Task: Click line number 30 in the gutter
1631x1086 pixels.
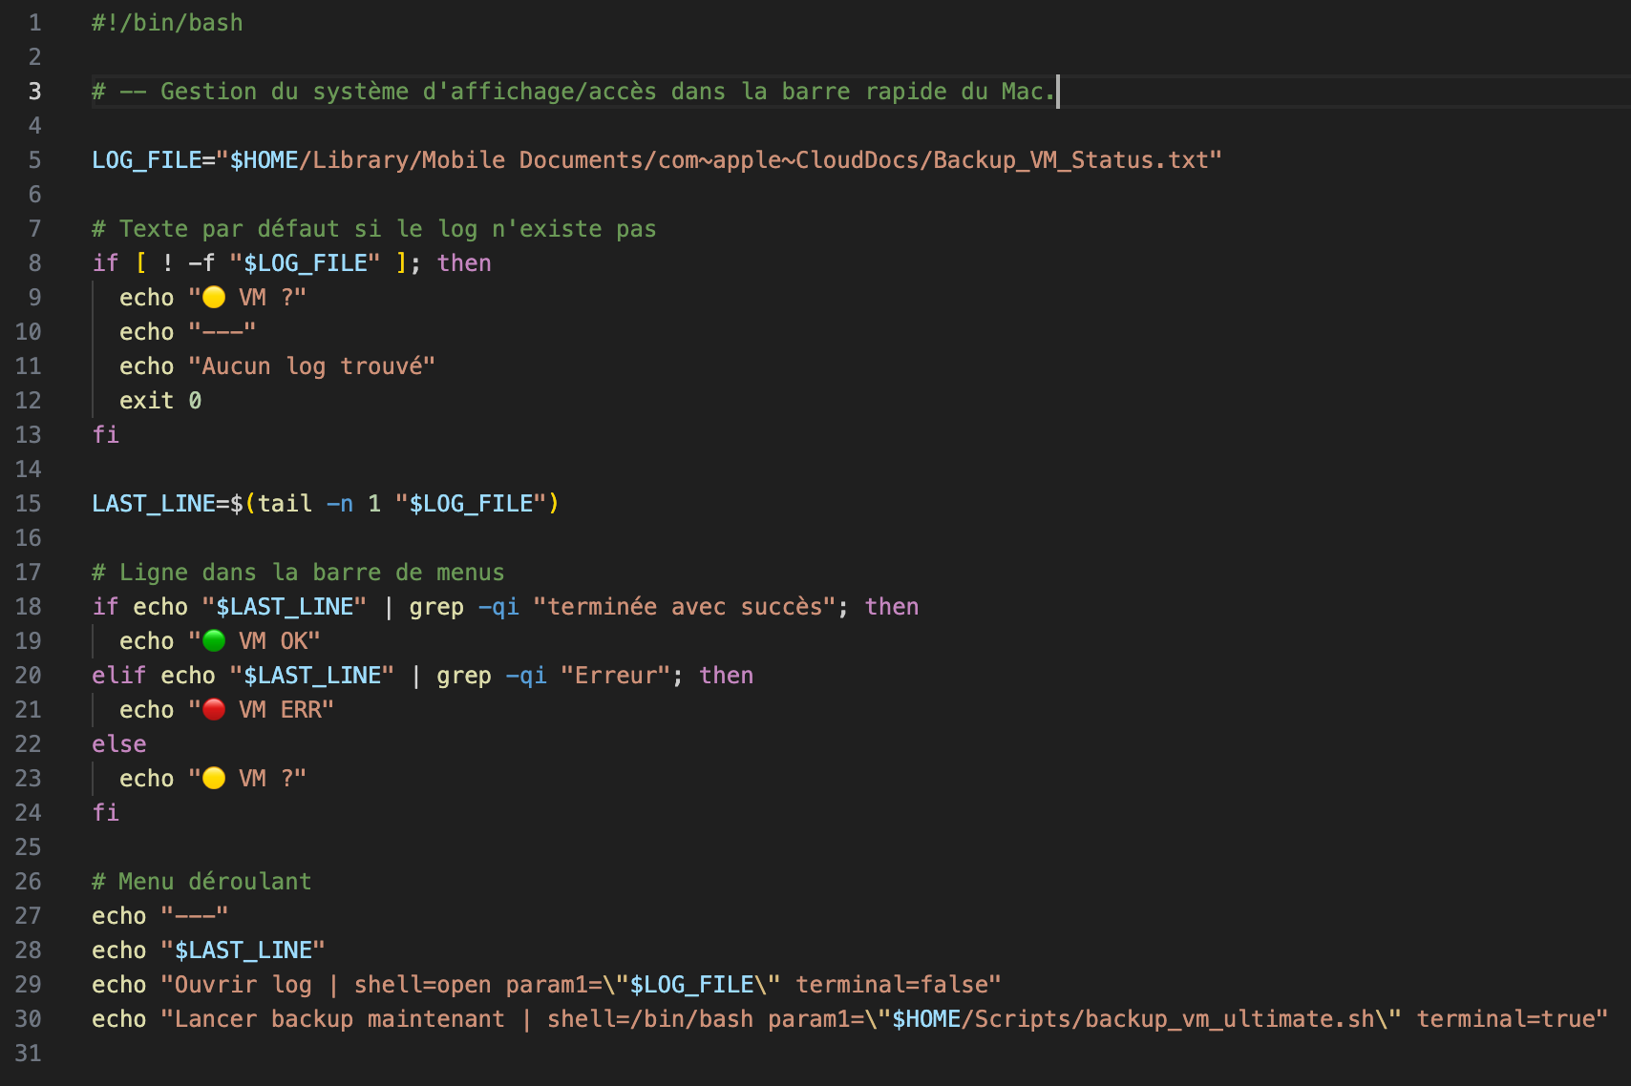Action: click(x=29, y=1019)
